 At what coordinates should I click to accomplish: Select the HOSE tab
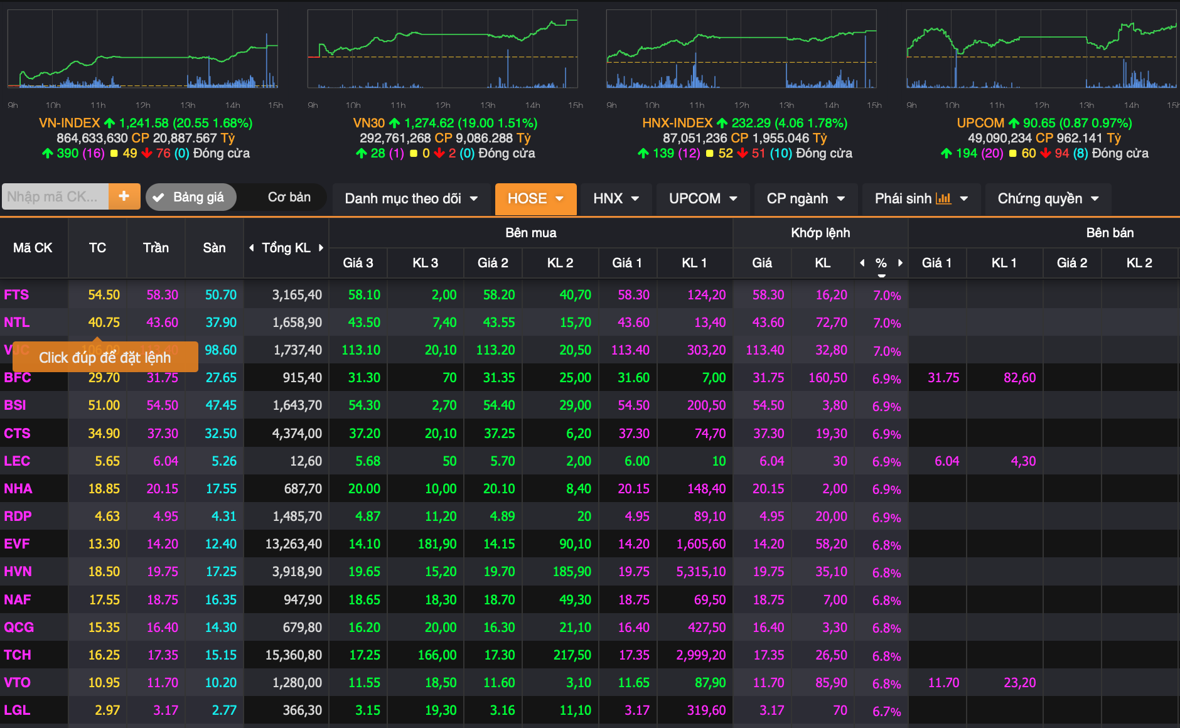pyautogui.click(x=535, y=198)
